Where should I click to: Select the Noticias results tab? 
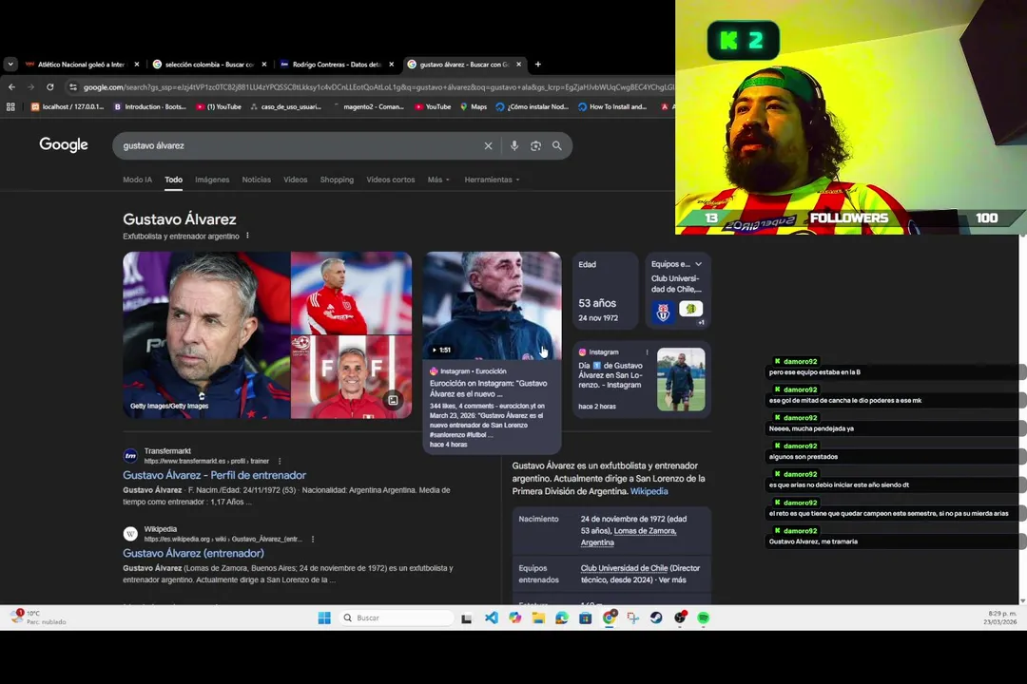256,180
